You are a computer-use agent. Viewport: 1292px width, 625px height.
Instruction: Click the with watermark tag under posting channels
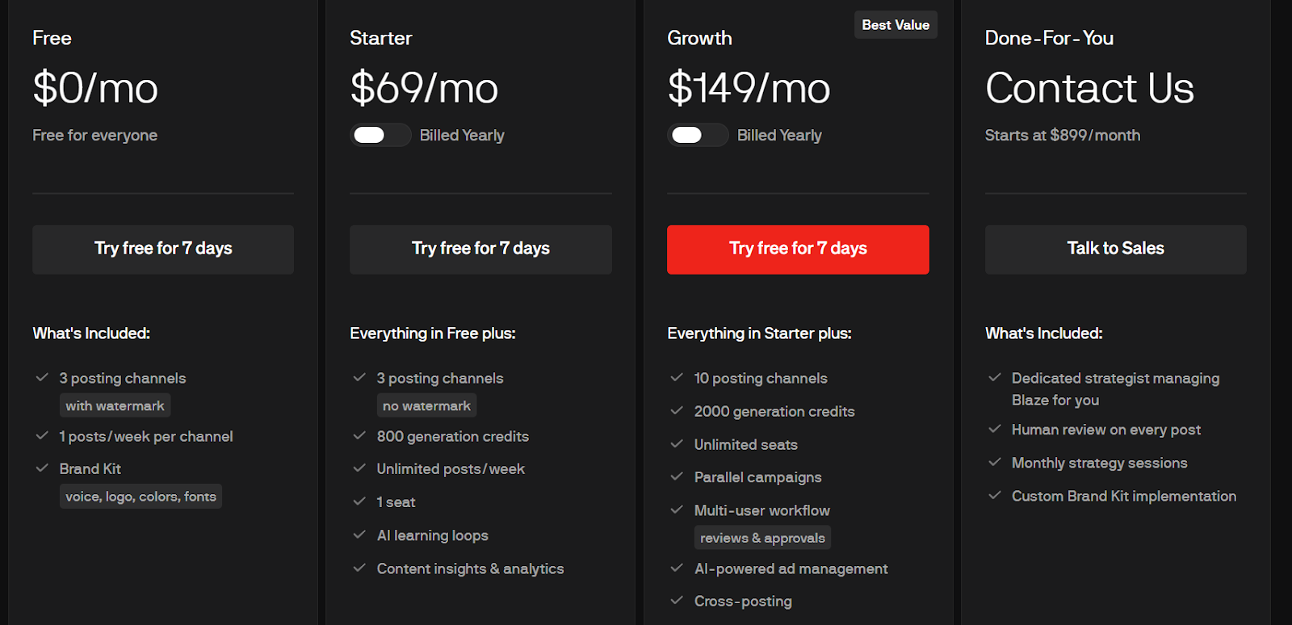tap(115, 405)
